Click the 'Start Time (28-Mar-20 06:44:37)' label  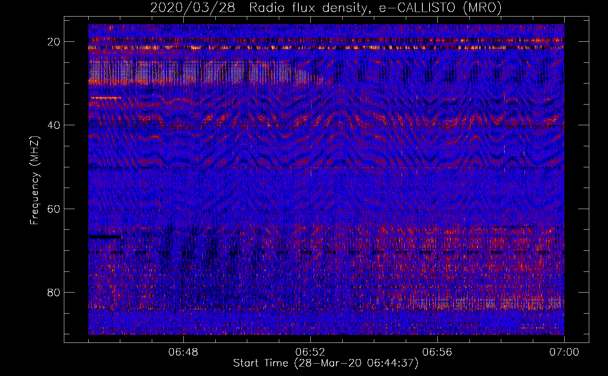326,363
